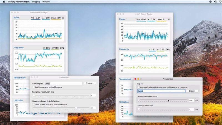Screen dimensions: 222x125
Task: Click the Power heading in right window
Action: pyautogui.click(x=122, y=19)
